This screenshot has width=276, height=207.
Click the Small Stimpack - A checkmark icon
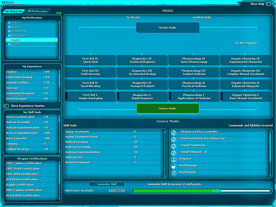click(174, 153)
